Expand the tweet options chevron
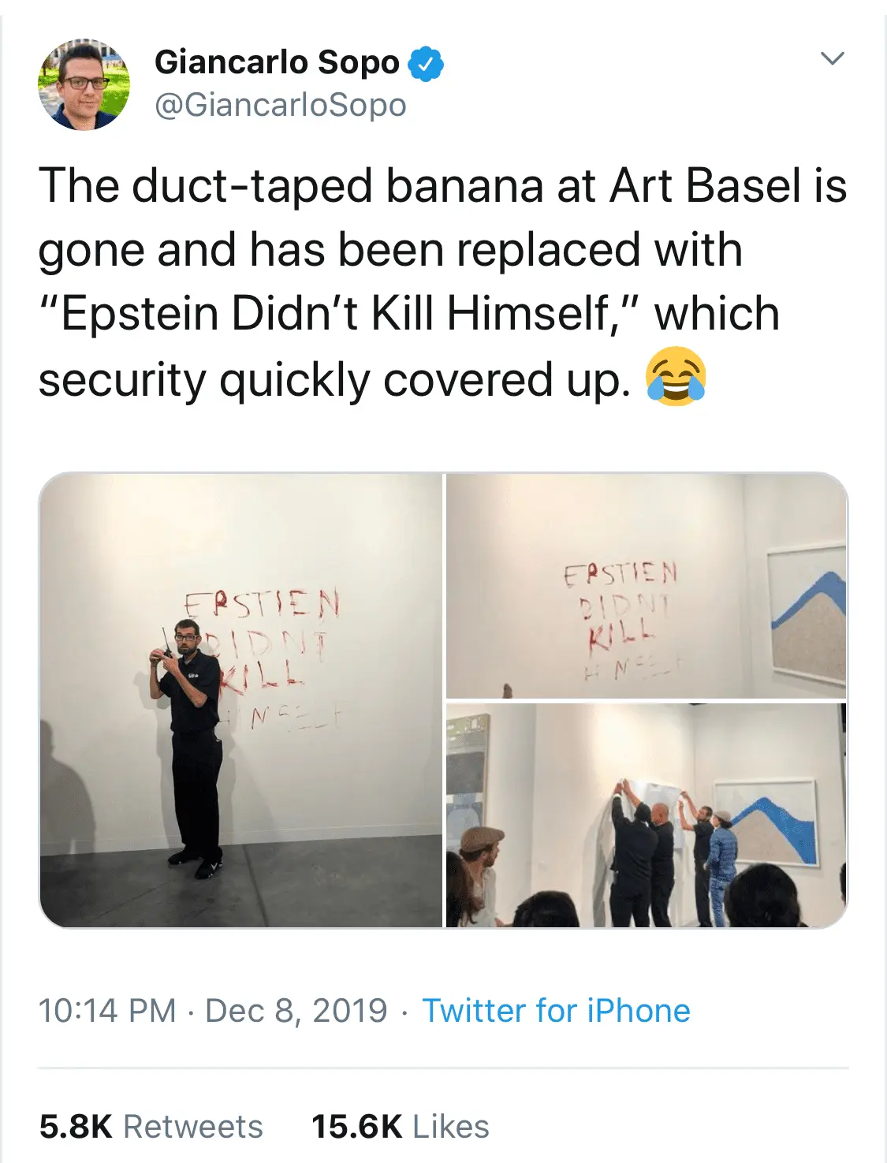The width and height of the screenshot is (887, 1163). tap(833, 58)
